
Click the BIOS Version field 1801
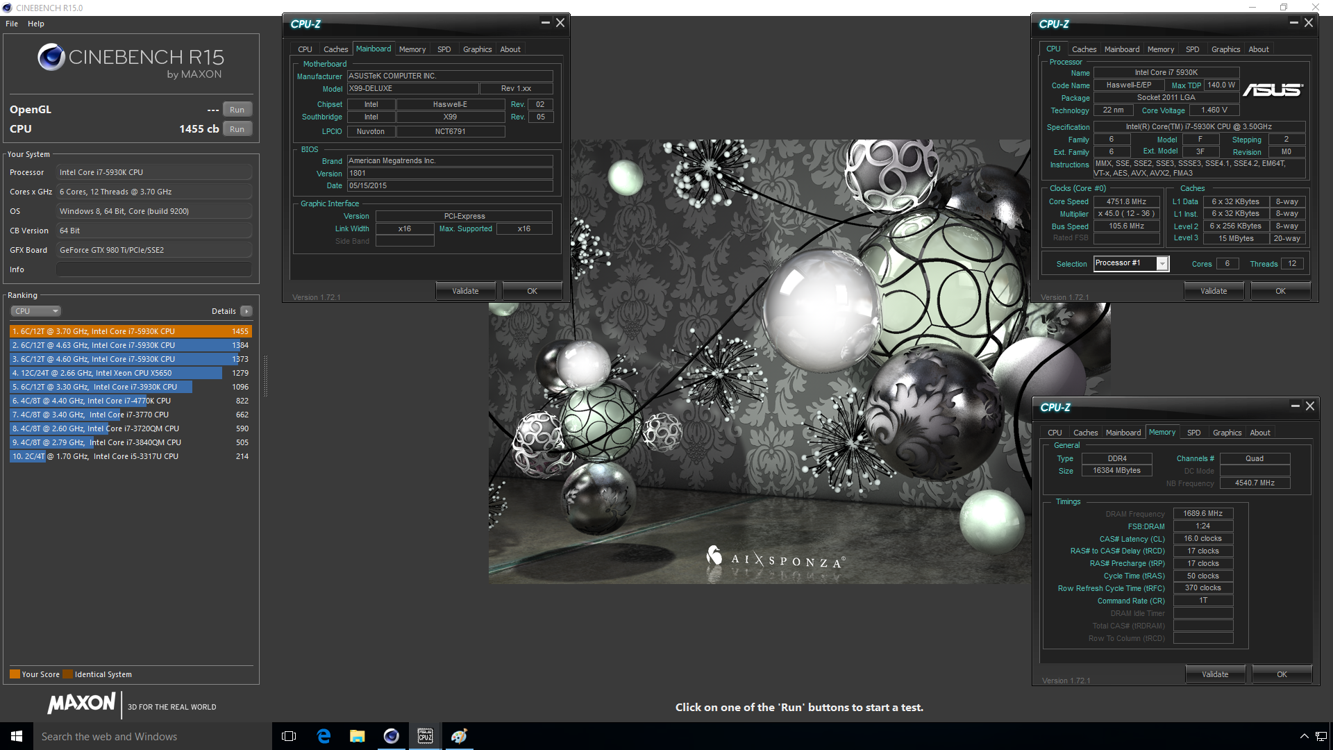[x=450, y=174]
